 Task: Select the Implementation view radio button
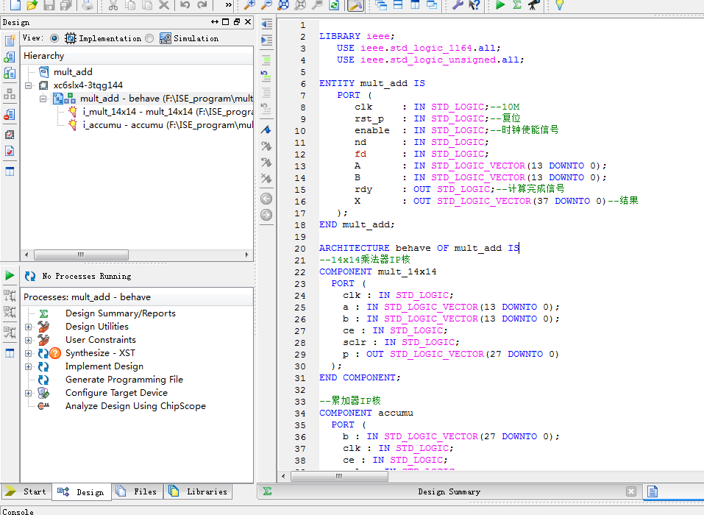click(54, 38)
